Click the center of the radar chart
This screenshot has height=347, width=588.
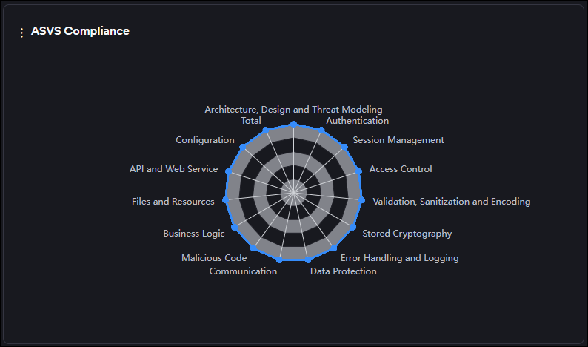tap(294, 193)
